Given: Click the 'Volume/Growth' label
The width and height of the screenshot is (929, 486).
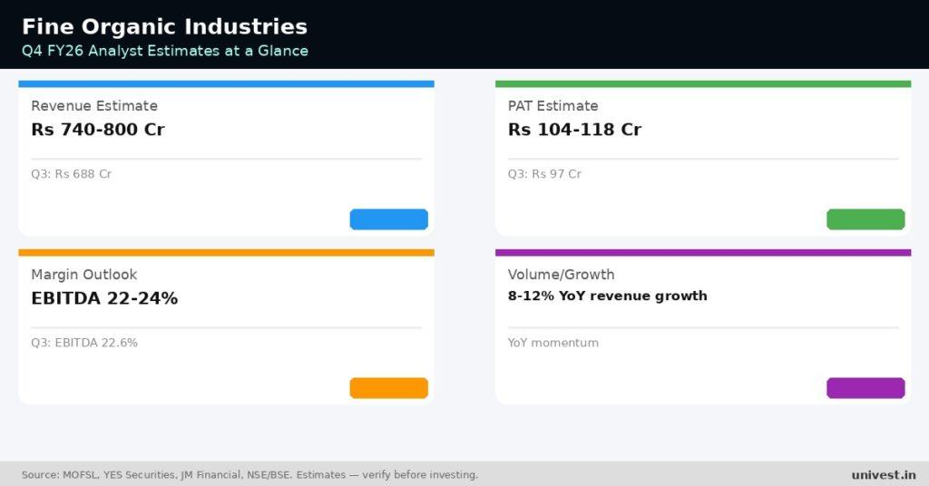Looking at the screenshot, I should coord(561,275).
